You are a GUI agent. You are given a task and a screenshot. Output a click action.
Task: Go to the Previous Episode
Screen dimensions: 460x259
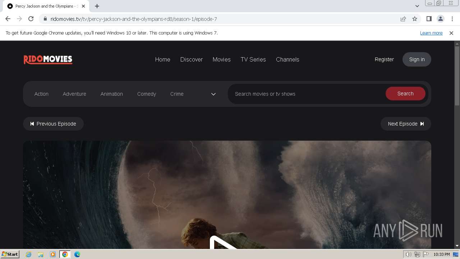click(x=53, y=124)
